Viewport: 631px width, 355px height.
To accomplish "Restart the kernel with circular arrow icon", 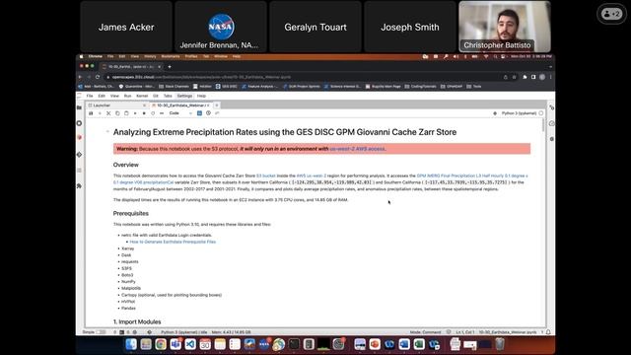I will 153,113.
